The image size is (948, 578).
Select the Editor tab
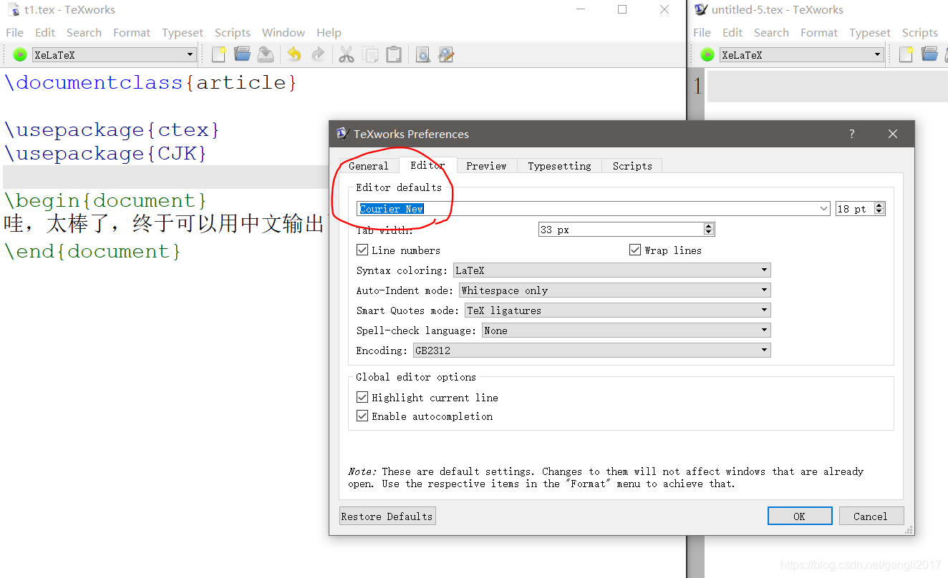(427, 165)
